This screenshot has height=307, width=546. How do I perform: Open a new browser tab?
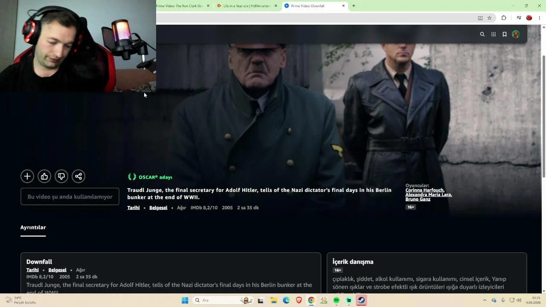pyautogui.click(x=354, y=6)
